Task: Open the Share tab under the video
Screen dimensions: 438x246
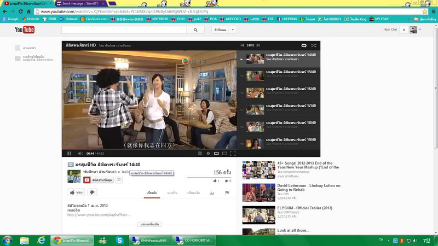Action: click(172, 193)
